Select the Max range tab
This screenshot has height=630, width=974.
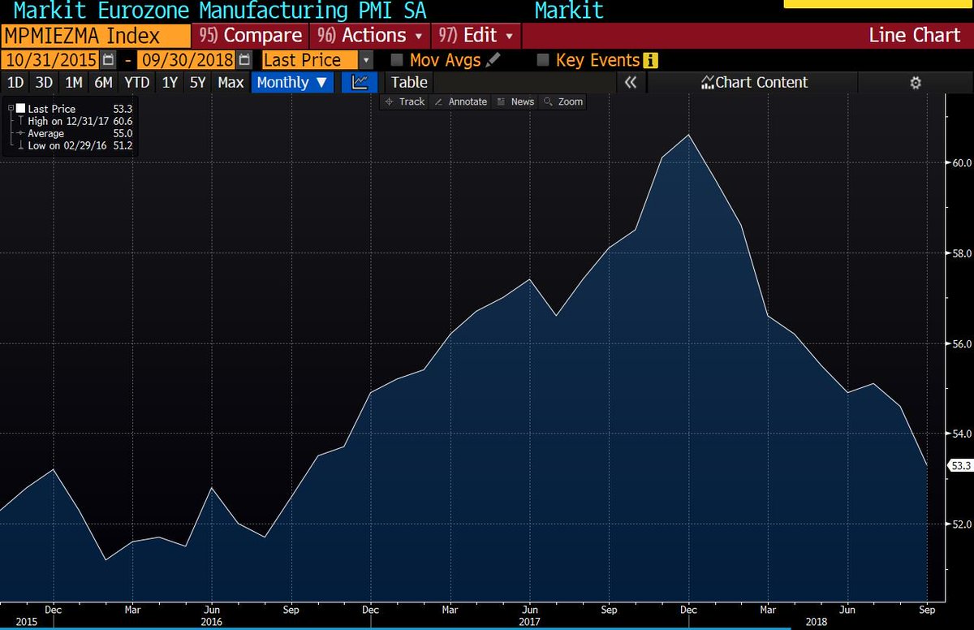pyautogui.click(x=231, y=82)
